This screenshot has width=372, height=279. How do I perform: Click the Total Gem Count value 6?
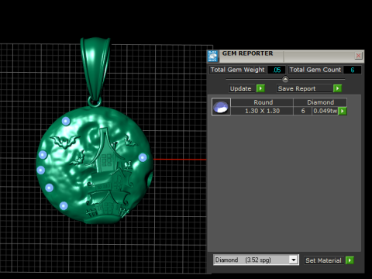pos(353,70)
